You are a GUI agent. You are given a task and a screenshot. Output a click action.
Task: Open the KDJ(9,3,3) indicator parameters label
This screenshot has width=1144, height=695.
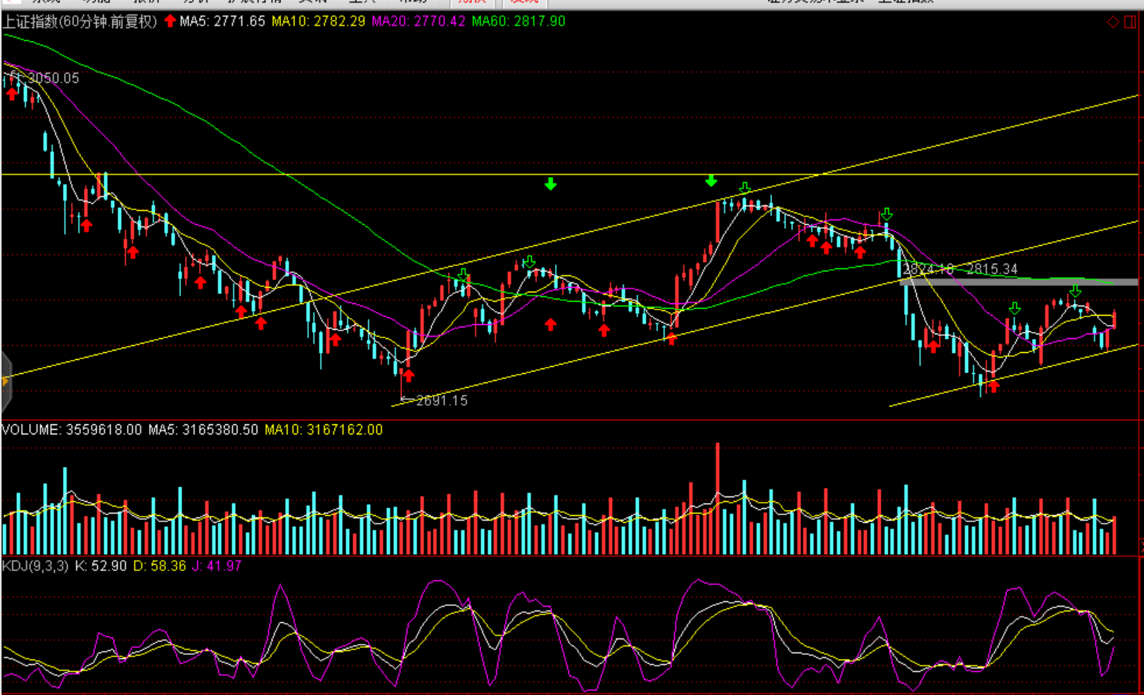pos(36,566)
